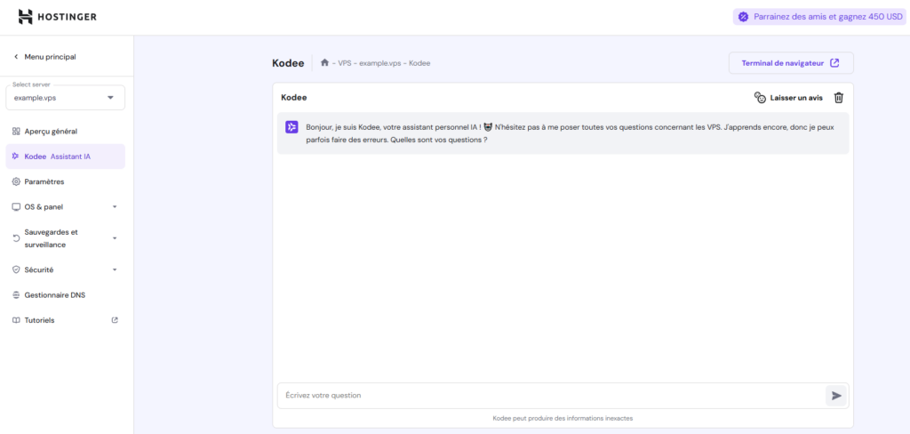Click the Kodee sparkle icon in sidebar

16,157
